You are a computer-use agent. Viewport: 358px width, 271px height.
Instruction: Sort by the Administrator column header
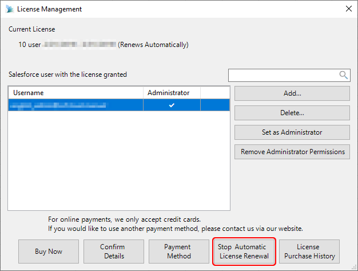(172, 93)
